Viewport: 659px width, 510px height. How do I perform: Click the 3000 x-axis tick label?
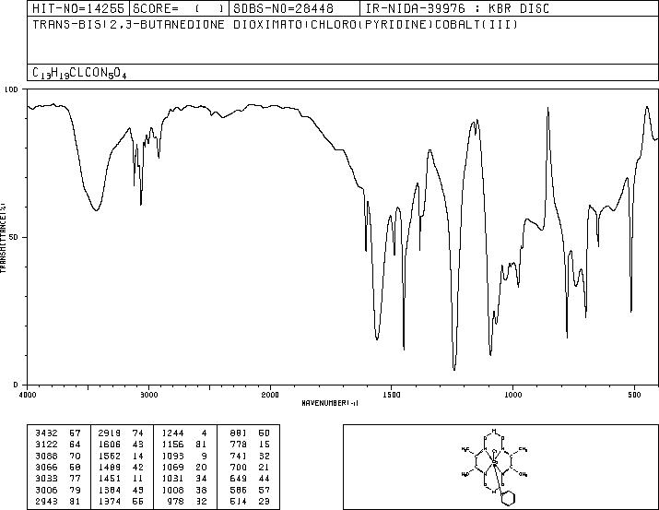click(x=148, y=395)
